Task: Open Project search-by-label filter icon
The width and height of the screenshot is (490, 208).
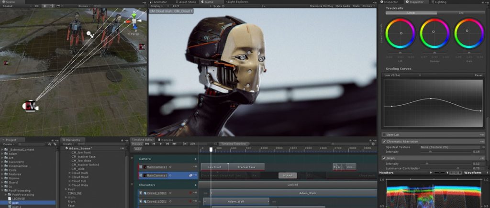Action: click(55, 144)
